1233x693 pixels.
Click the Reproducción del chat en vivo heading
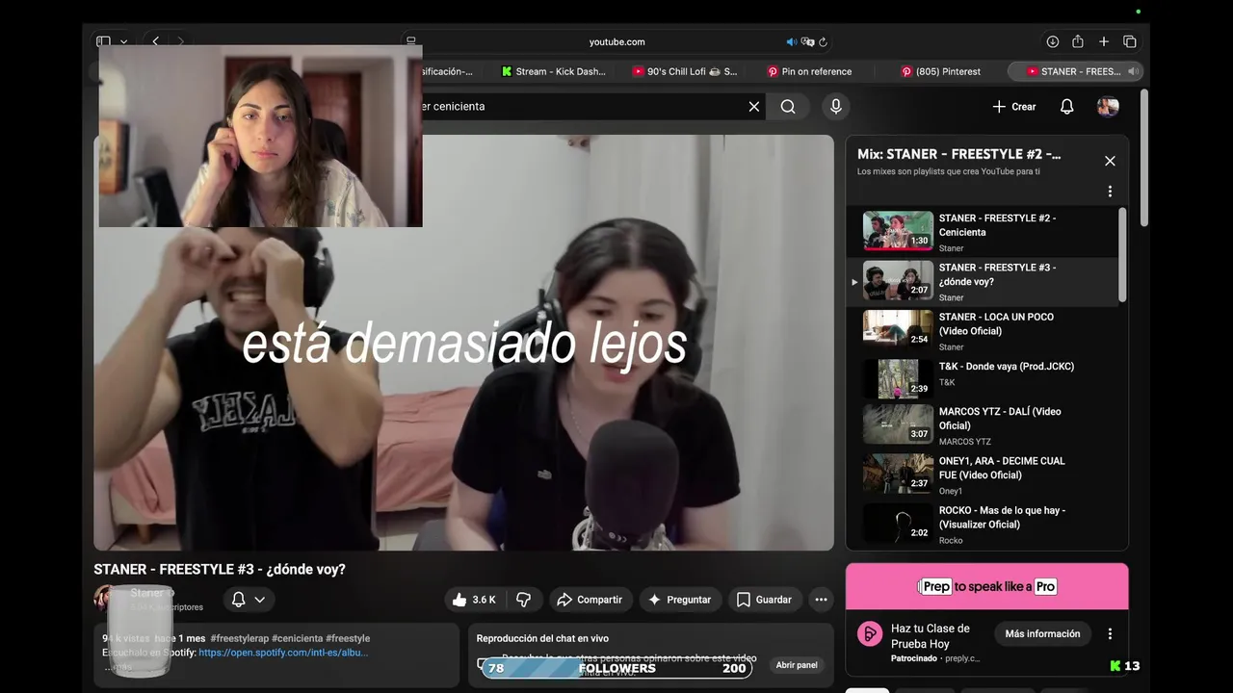pyautogui.click(x=542, y=638)
